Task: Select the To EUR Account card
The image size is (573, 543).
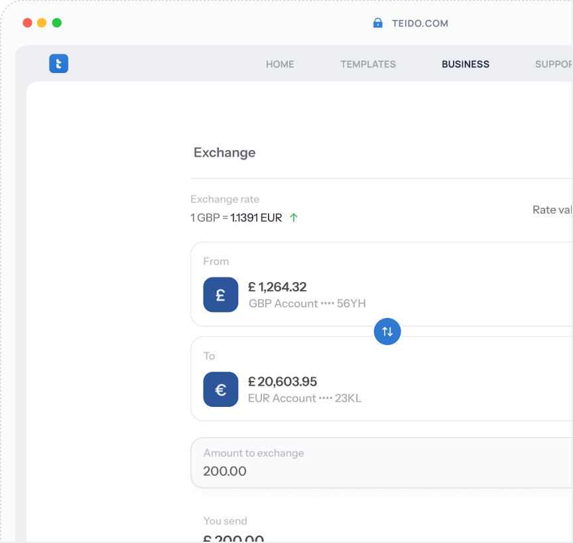Action: click(381, 379)
